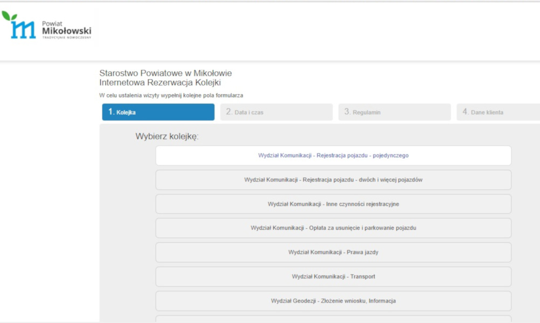Click the 'Wybierz kolejkę:' section label

click(x=167, y=136)
